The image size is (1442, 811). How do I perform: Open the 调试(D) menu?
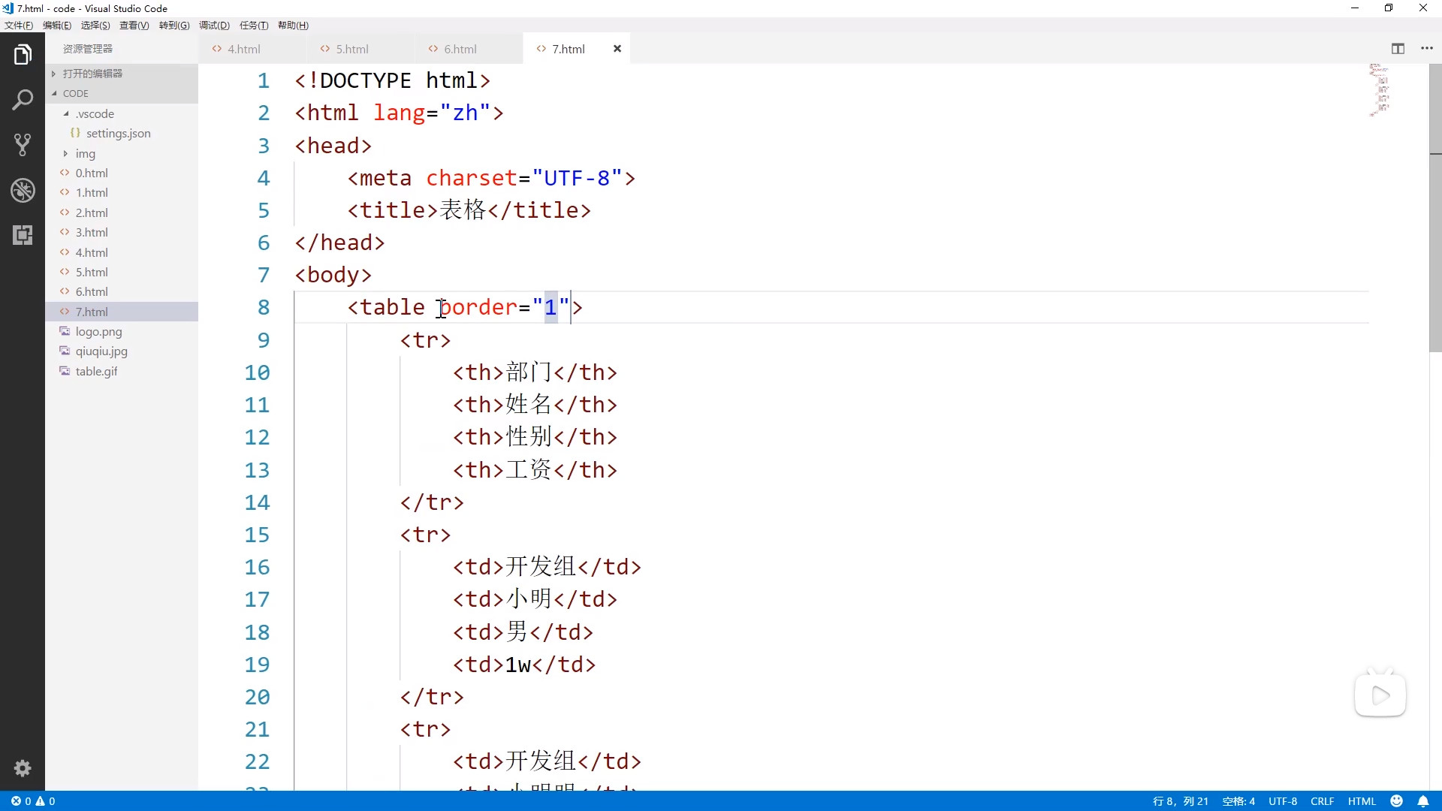[214, 25]
